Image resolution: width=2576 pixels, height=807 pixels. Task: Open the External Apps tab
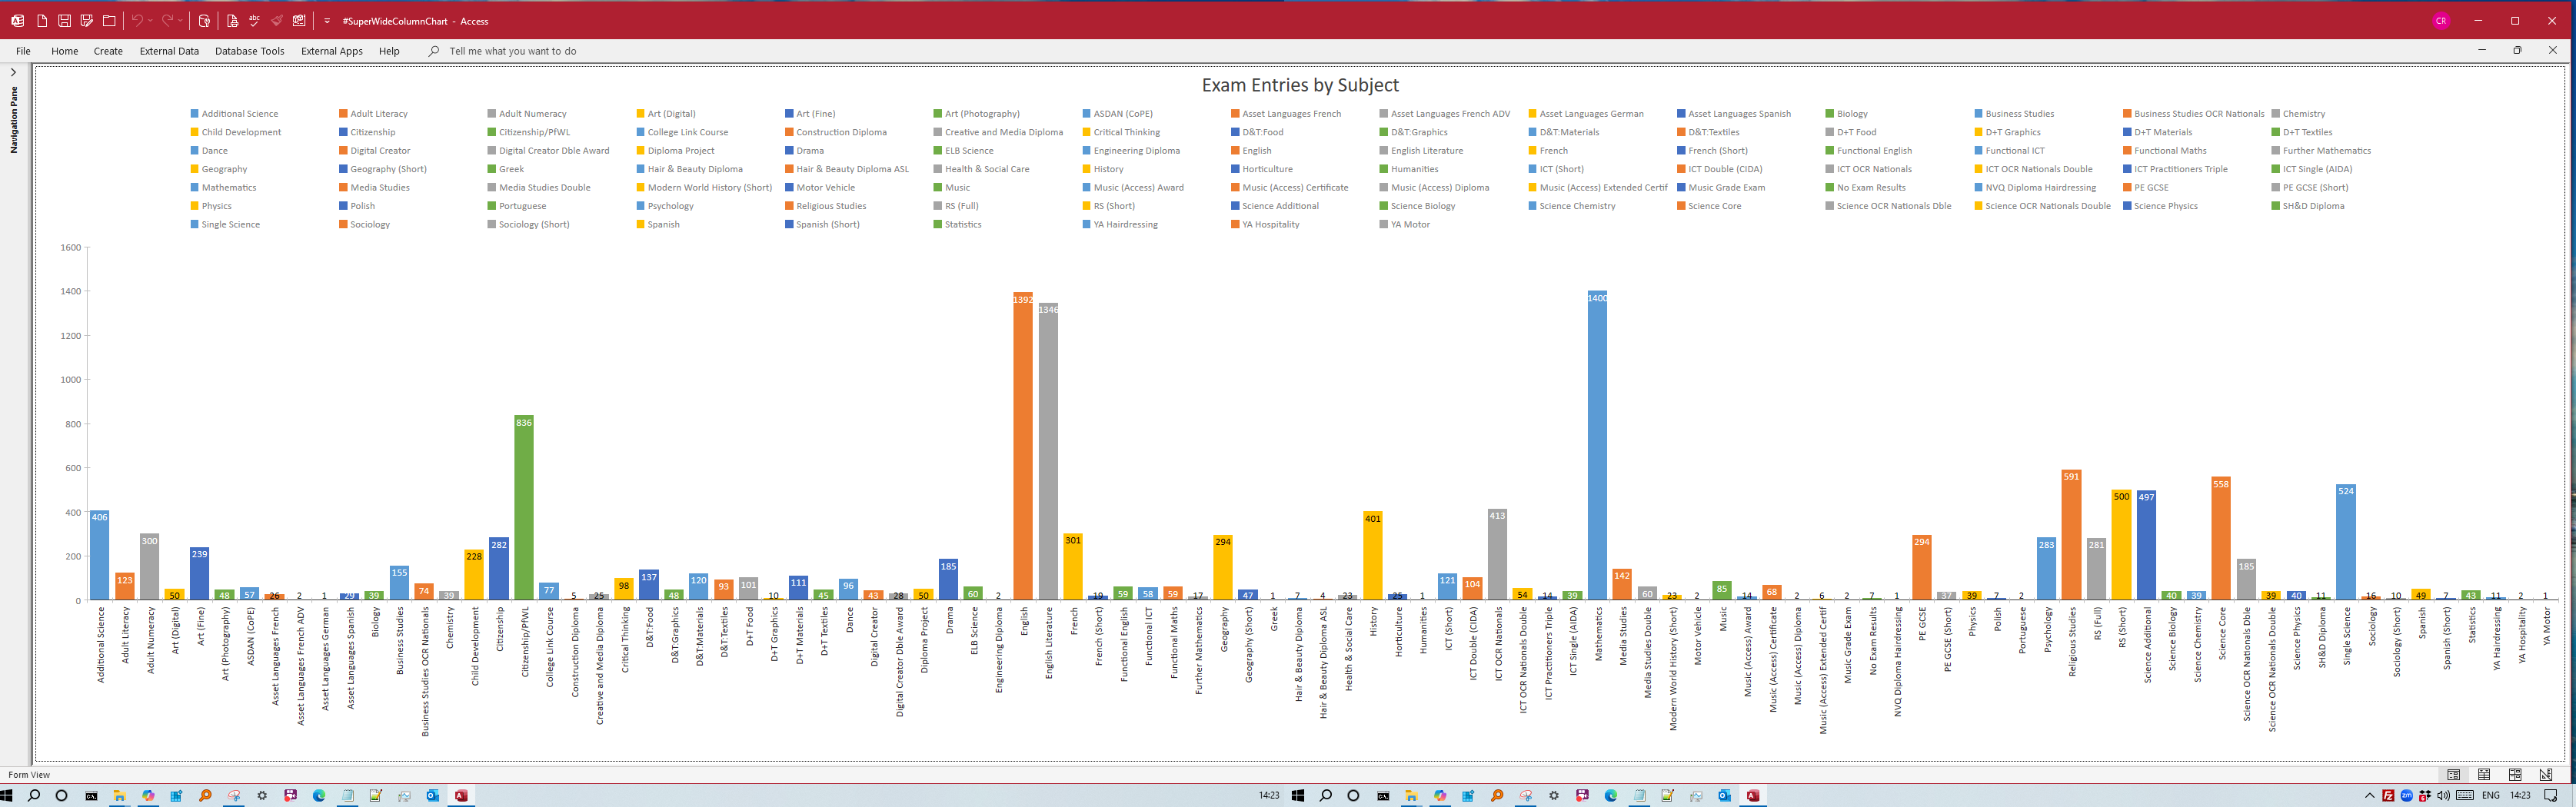point(332,51)
